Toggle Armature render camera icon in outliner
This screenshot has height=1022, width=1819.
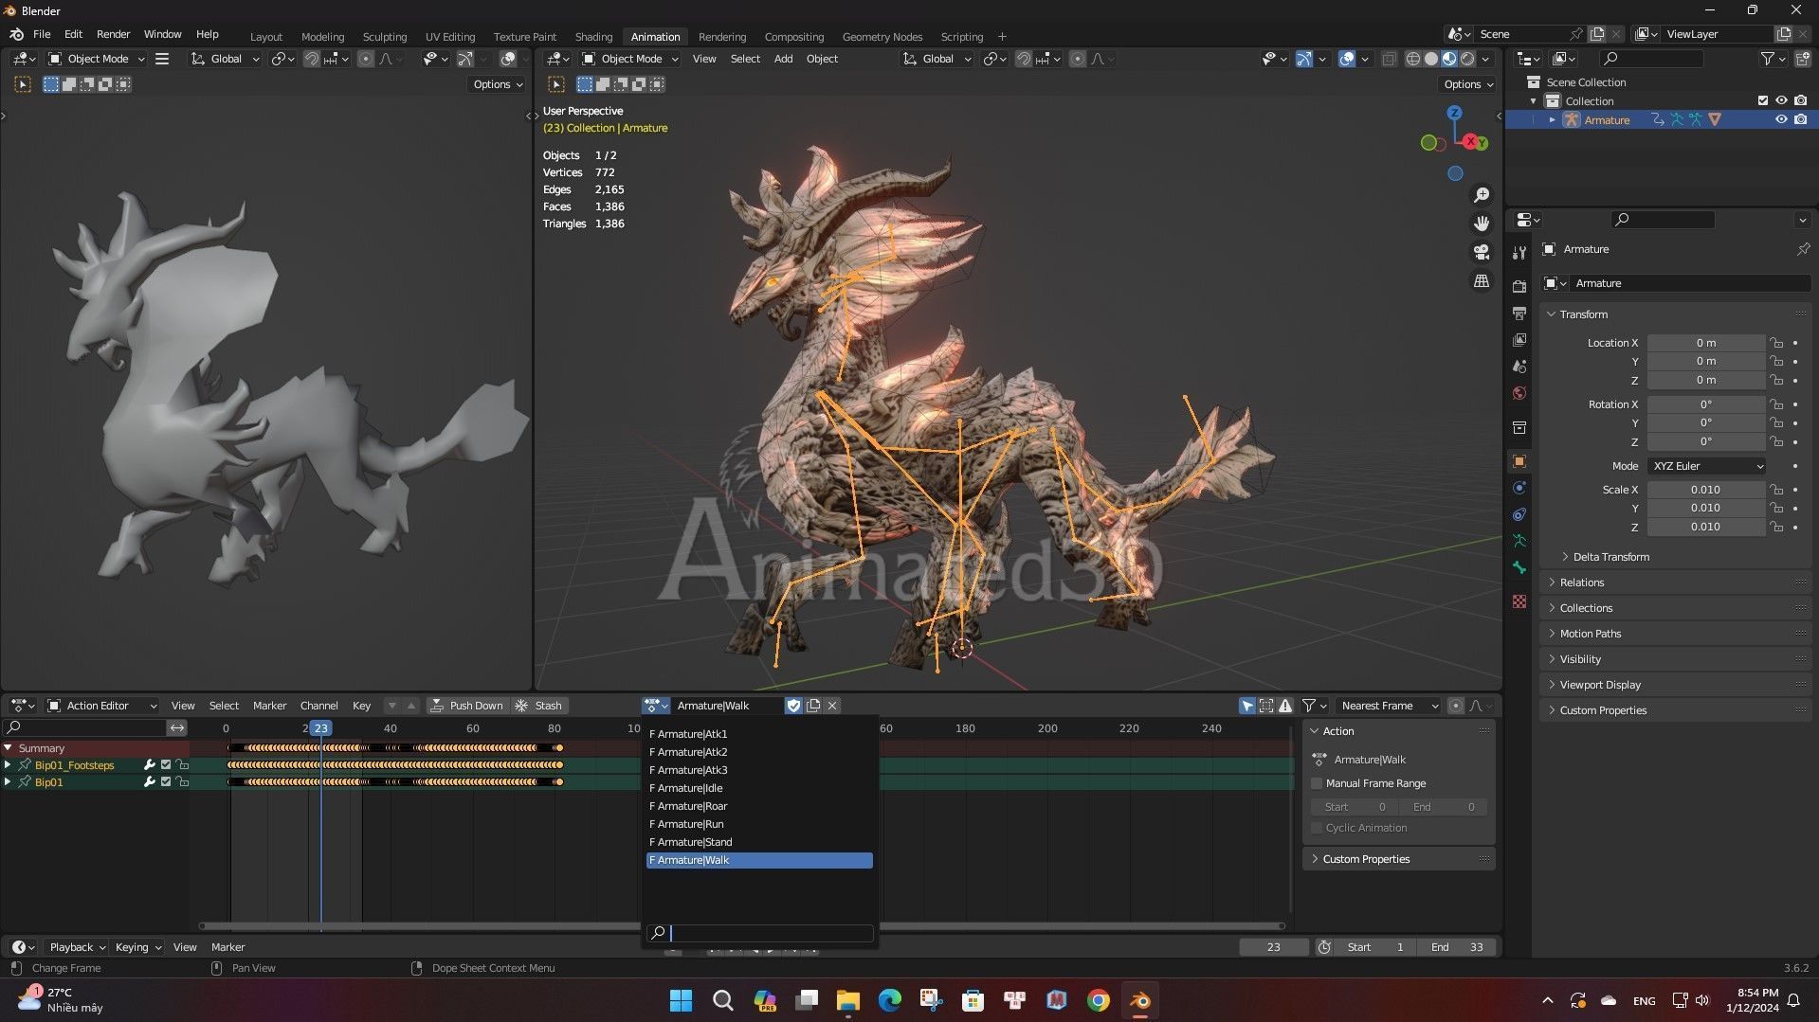(1800, 119)
